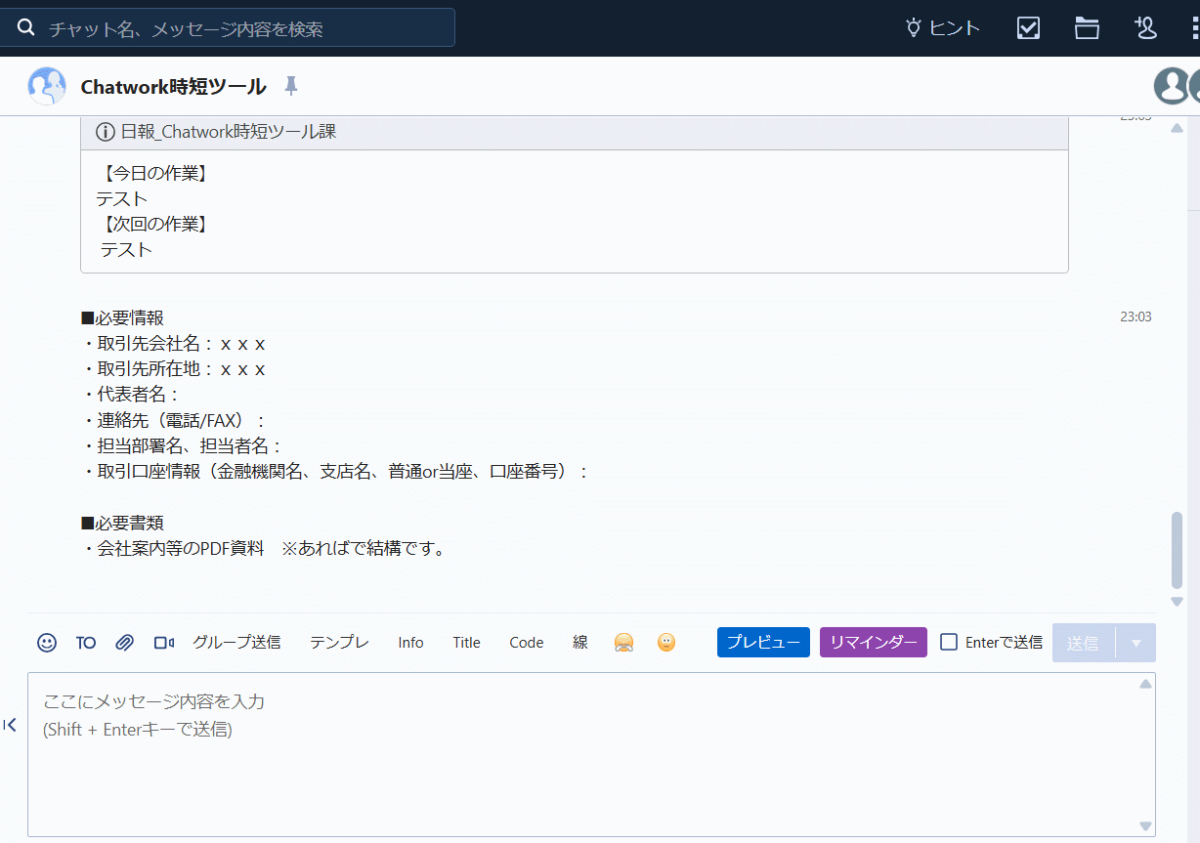Click the 日報_Chatwork時短ツール課 title
The image size is (1200, 843).
click(229, 132)
